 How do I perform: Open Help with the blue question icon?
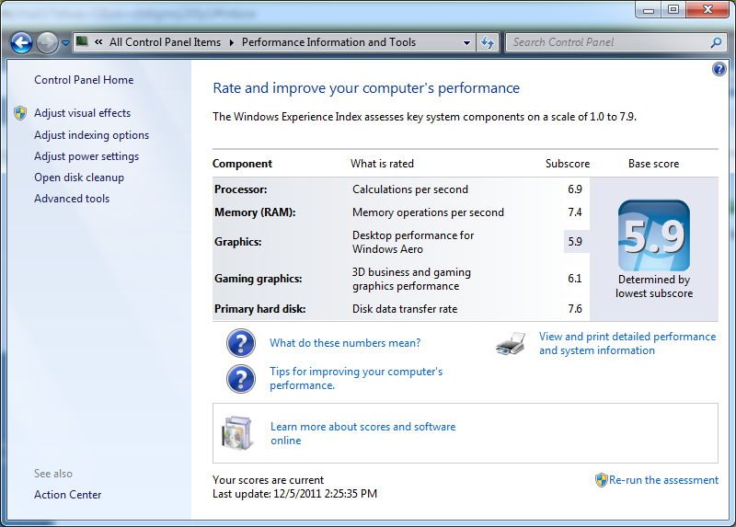[x=719, y=70]
